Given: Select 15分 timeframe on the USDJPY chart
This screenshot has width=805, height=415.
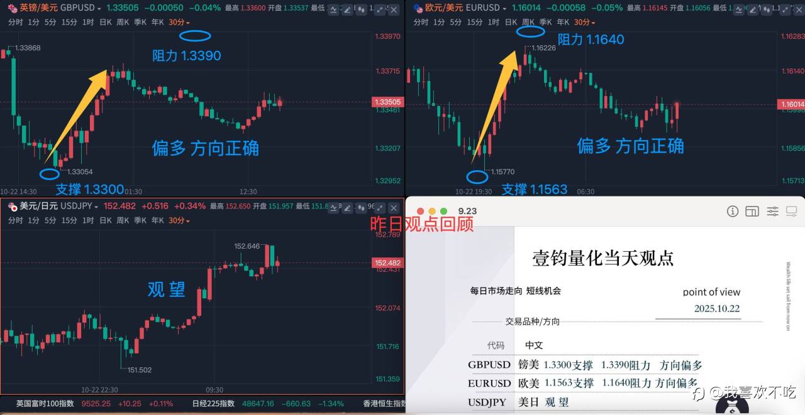Looking at the screenshot, I should pos(69,220).
